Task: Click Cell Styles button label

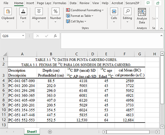Action: tap(77, 21)
